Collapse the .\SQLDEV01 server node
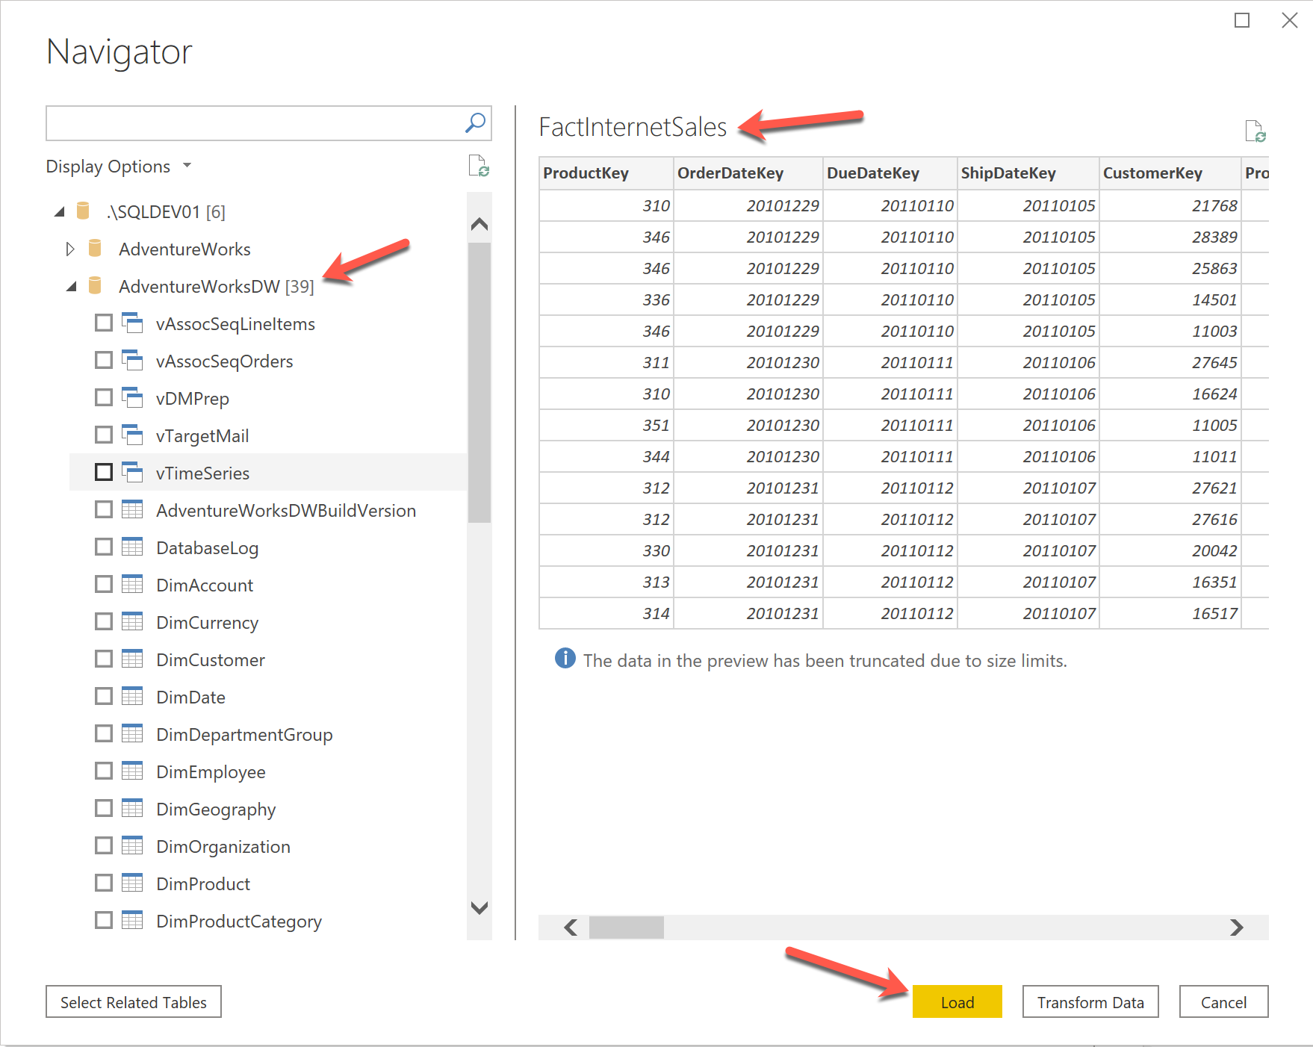This screenshot has height=1047, width=1313. pyautogui.click(x=60, y=212)
